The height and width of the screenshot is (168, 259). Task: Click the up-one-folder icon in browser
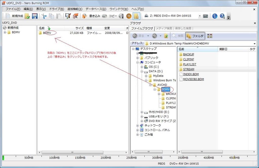point(166,36)
